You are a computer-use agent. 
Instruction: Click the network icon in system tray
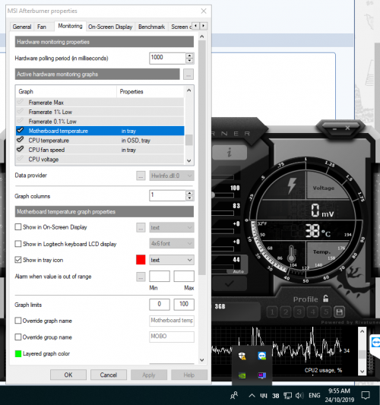click(x=287, y=395)
